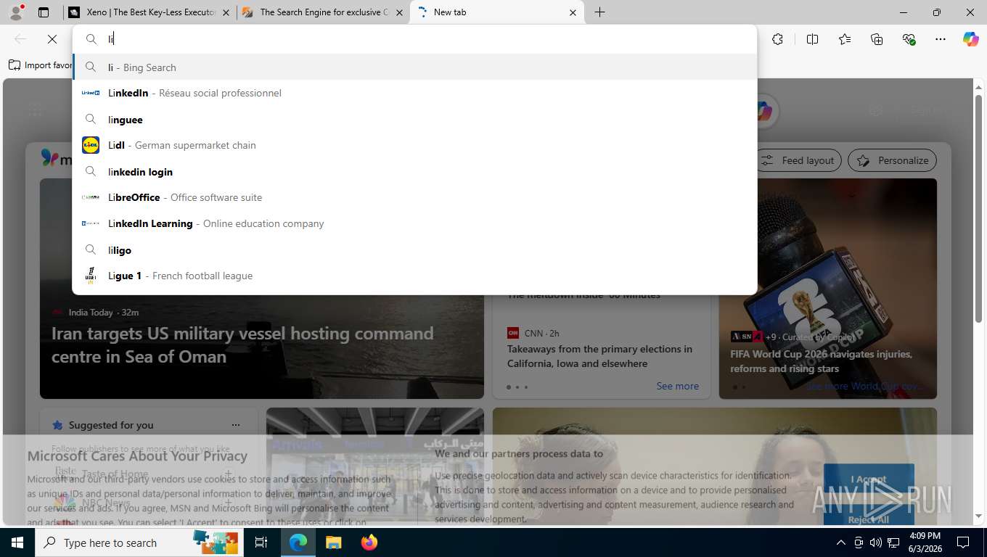
Task: Choose the LinkedIn suggestion
Action: click(414, 93)
